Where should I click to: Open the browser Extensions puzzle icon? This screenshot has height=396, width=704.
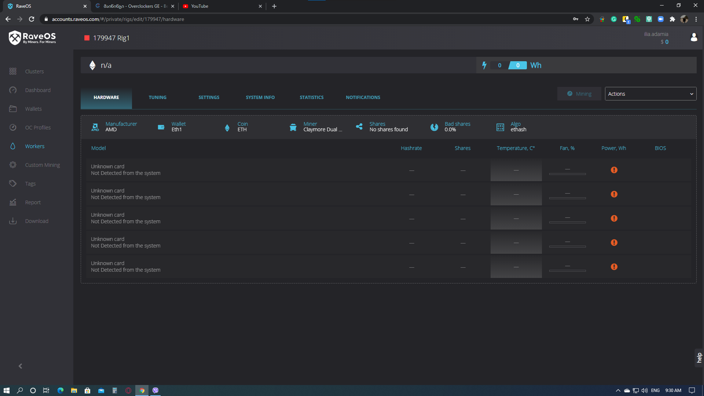point(672,19)
